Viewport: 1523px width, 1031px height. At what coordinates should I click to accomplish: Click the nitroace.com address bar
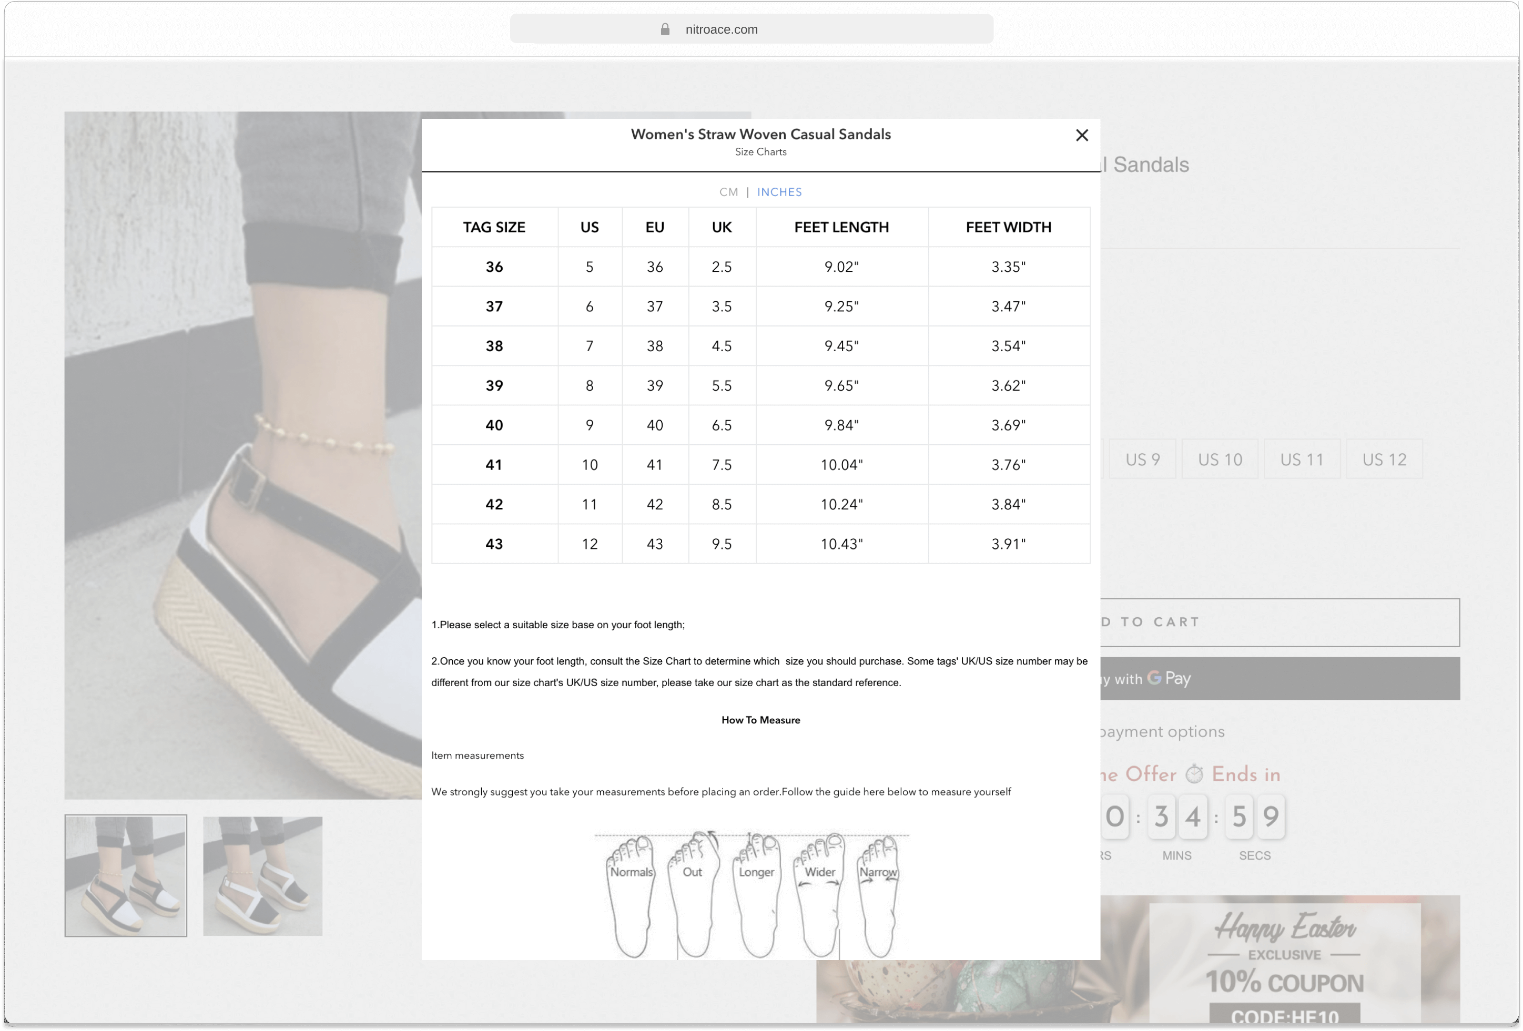pyautogui.click(x=752, y=29)
